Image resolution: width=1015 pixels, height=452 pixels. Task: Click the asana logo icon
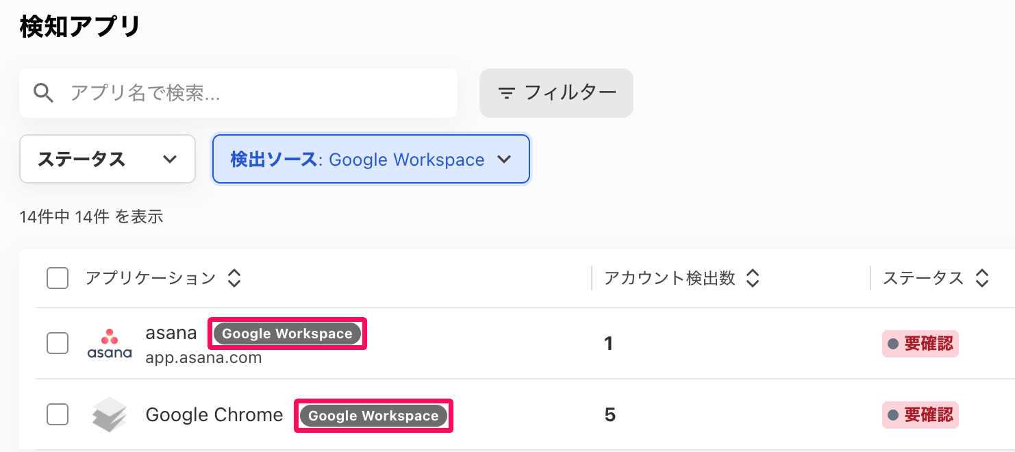(110, 344)
